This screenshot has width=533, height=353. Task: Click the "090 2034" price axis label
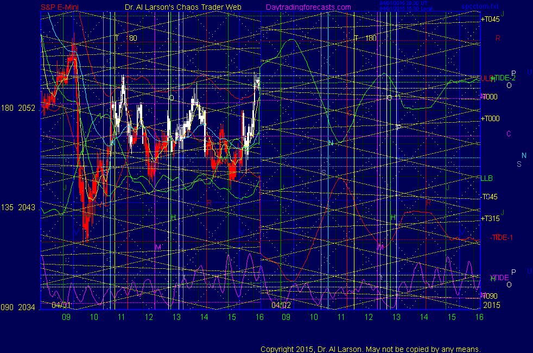pyautogui.click(x=18, y=307)
